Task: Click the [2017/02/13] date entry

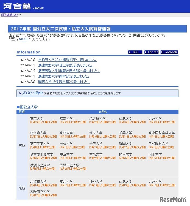Action: pos(27,76)
